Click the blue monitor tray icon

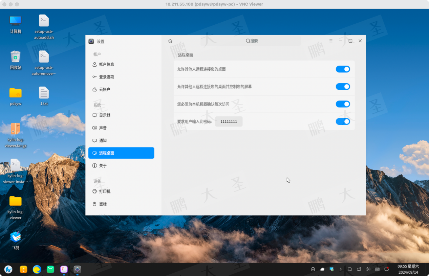[331, 269]
